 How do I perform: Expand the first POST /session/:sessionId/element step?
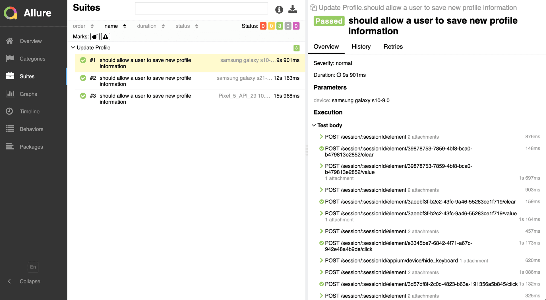pos(321,137)
